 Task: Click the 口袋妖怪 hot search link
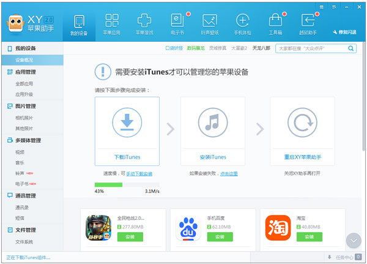(x=174, y=48)
